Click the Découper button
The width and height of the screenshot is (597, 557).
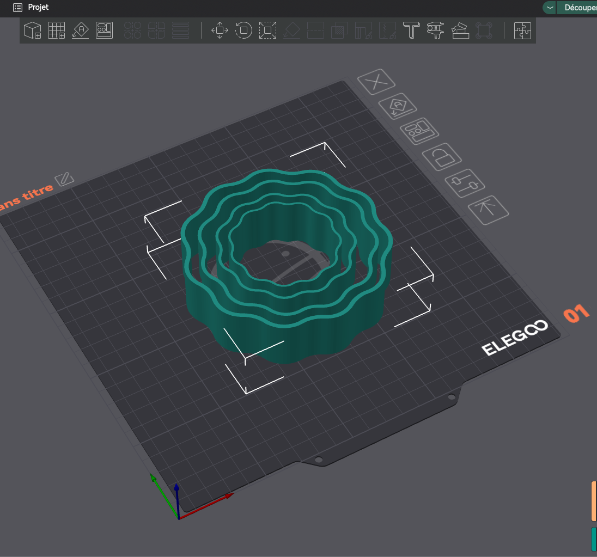[x=577, y=7]
